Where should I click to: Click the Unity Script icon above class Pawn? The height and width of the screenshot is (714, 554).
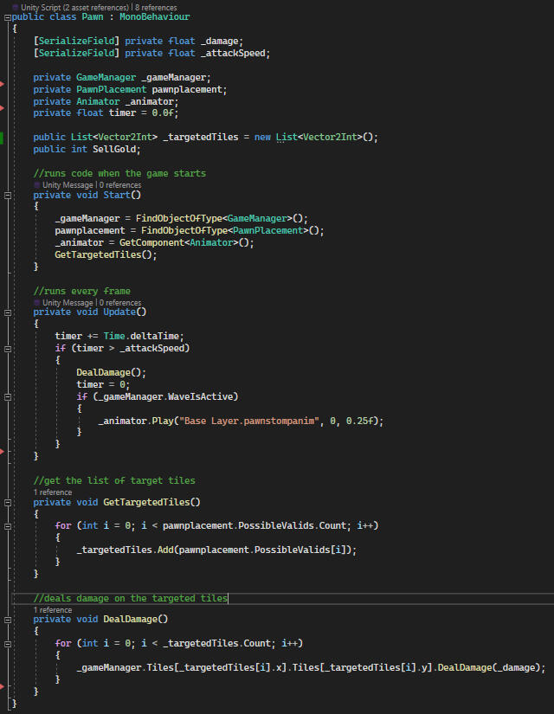click(x=15, y=7)
